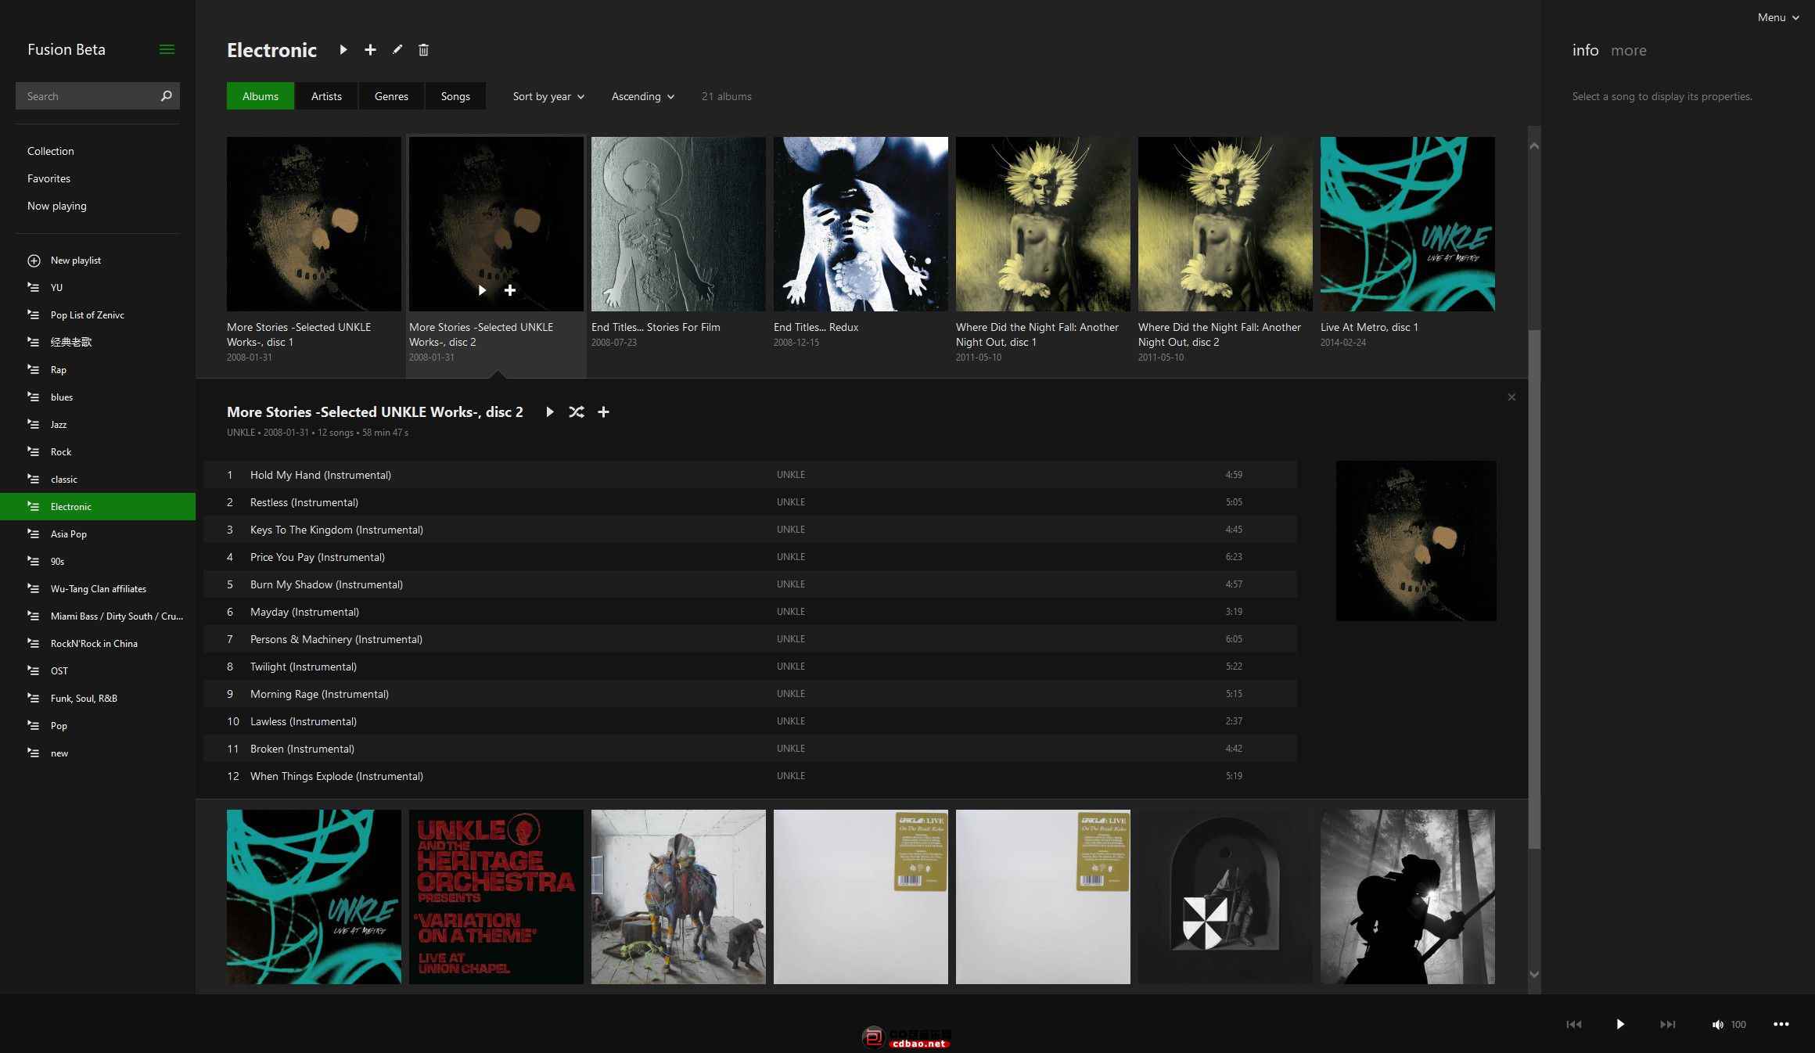Open End Titles... Stories For Film album cover
The image size is (1815, 1053).
678,224
